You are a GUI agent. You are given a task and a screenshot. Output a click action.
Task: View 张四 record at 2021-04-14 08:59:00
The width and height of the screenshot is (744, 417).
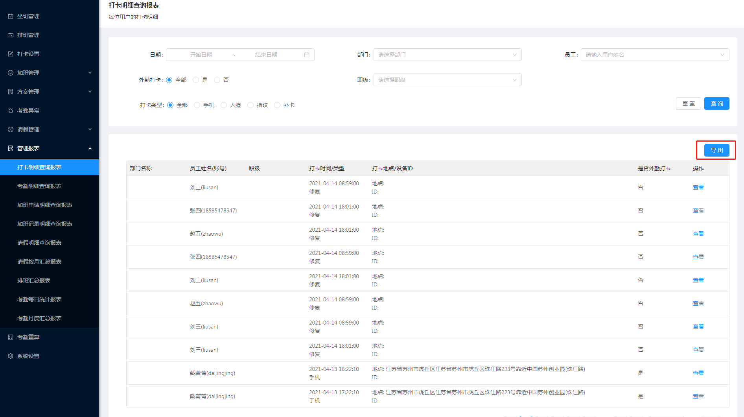pyautogui.click(x=698, y=257)
